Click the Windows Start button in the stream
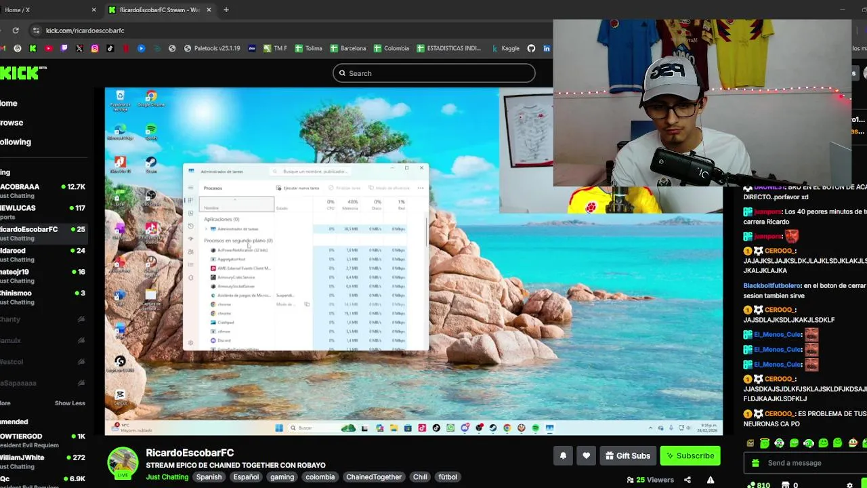Viewport: 867px width, 488px height. [x=279, y=428]
